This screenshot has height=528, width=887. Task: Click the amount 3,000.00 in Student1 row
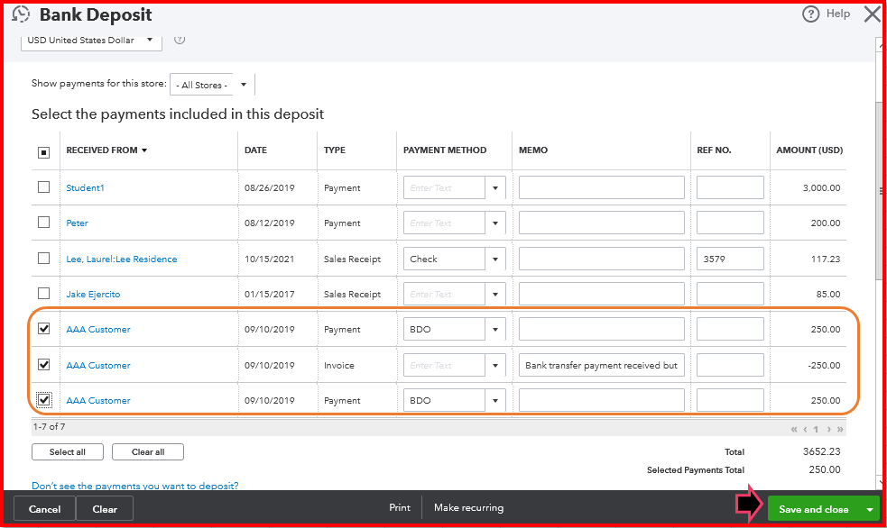(x=821, y=188)
